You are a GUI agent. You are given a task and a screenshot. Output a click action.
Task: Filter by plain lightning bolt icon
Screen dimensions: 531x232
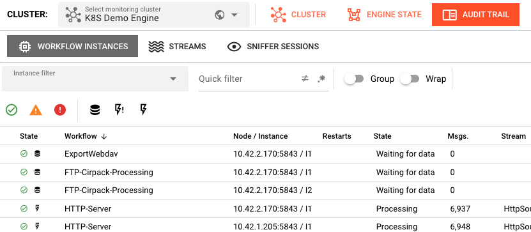(x=143, y=109)
